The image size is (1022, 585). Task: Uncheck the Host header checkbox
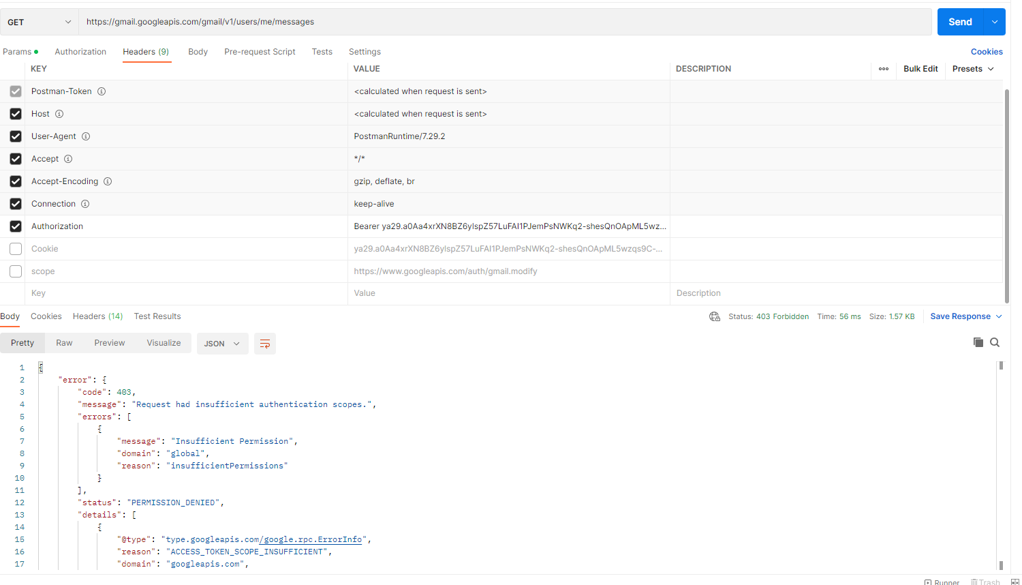[x=16, y=114]
